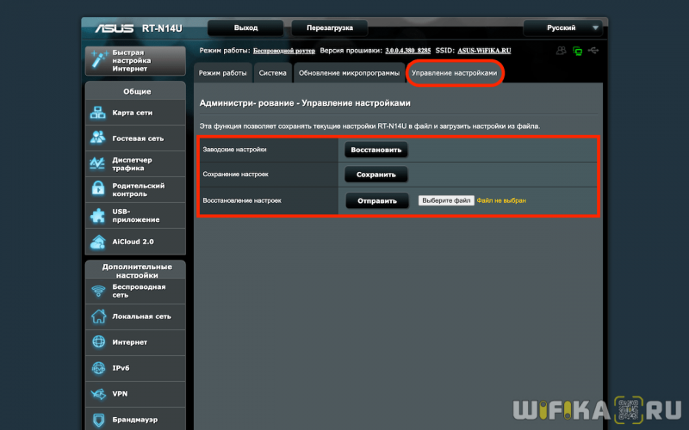This screenshot has width=689, height=430.
Task: Click the Wireless (Беспроводная сеть) Wi-Fi icon
Action: click(98, 291)
